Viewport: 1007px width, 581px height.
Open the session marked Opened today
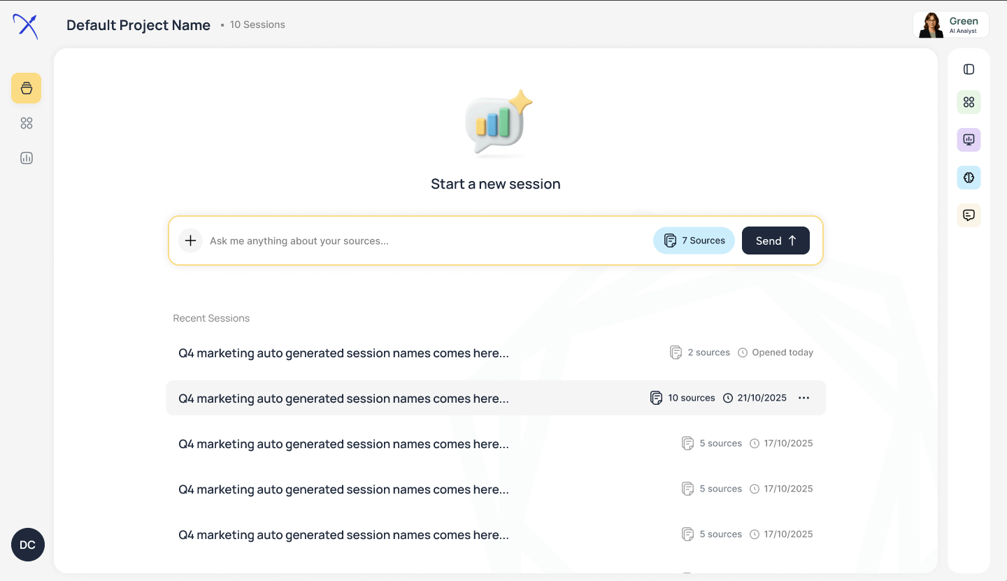(496, 352)
